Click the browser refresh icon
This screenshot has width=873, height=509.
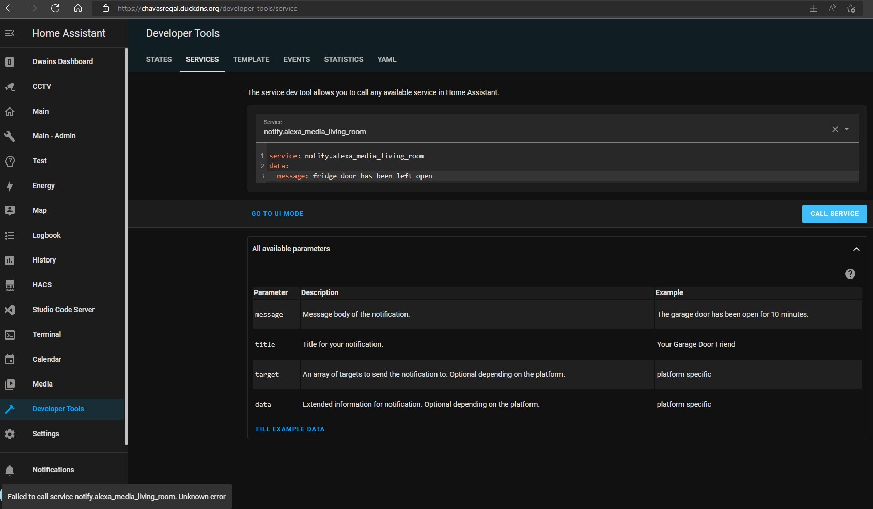pos(55,8)
